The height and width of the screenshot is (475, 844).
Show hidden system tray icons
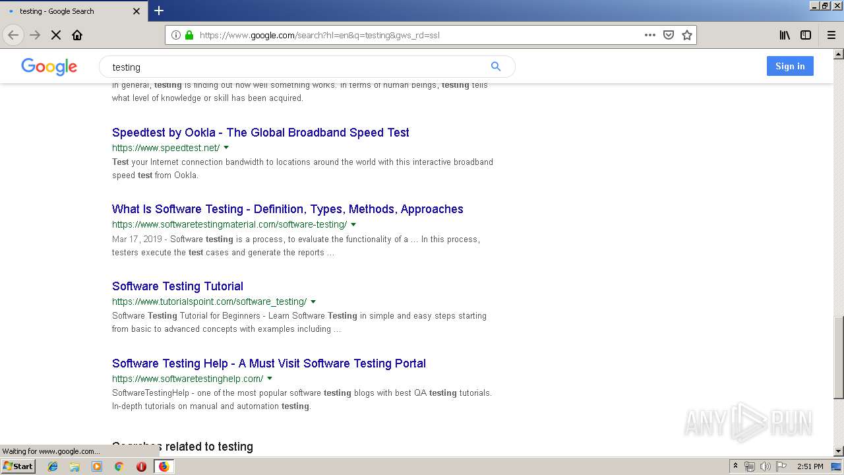tap(736, 466)
